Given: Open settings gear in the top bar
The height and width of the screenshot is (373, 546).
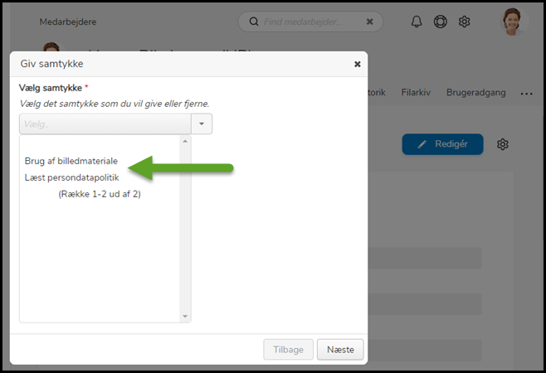Looking at the screenshot, I should [x=465, y=22].
